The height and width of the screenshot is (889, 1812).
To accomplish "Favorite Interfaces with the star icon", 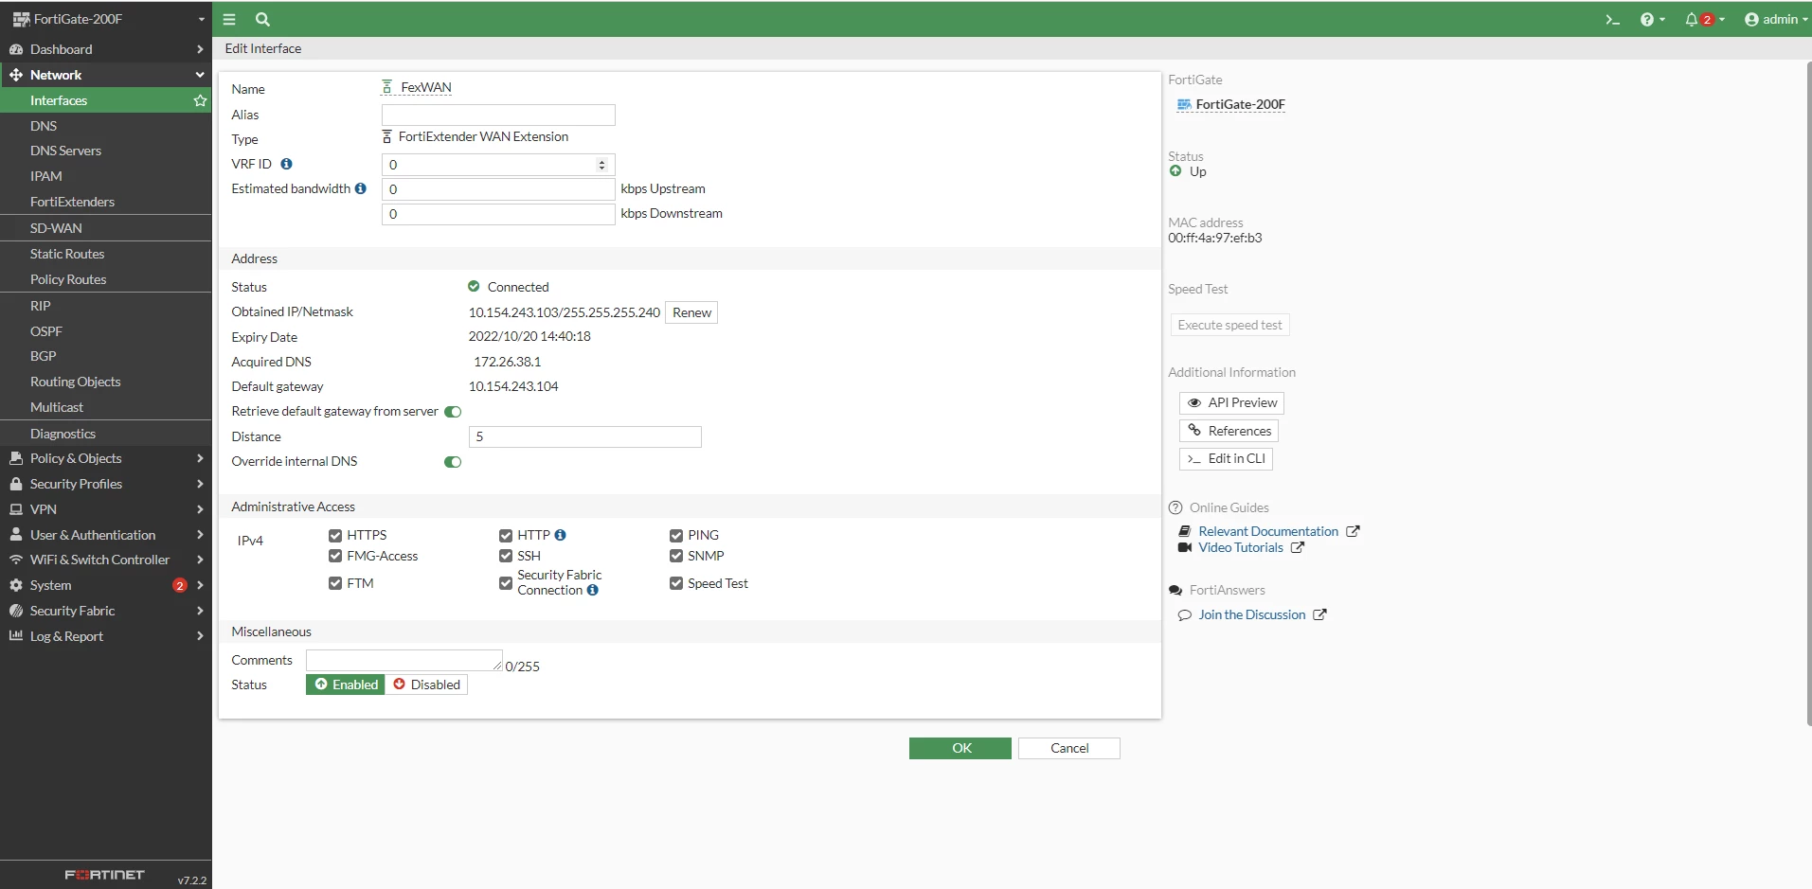I will click(200, 100).
